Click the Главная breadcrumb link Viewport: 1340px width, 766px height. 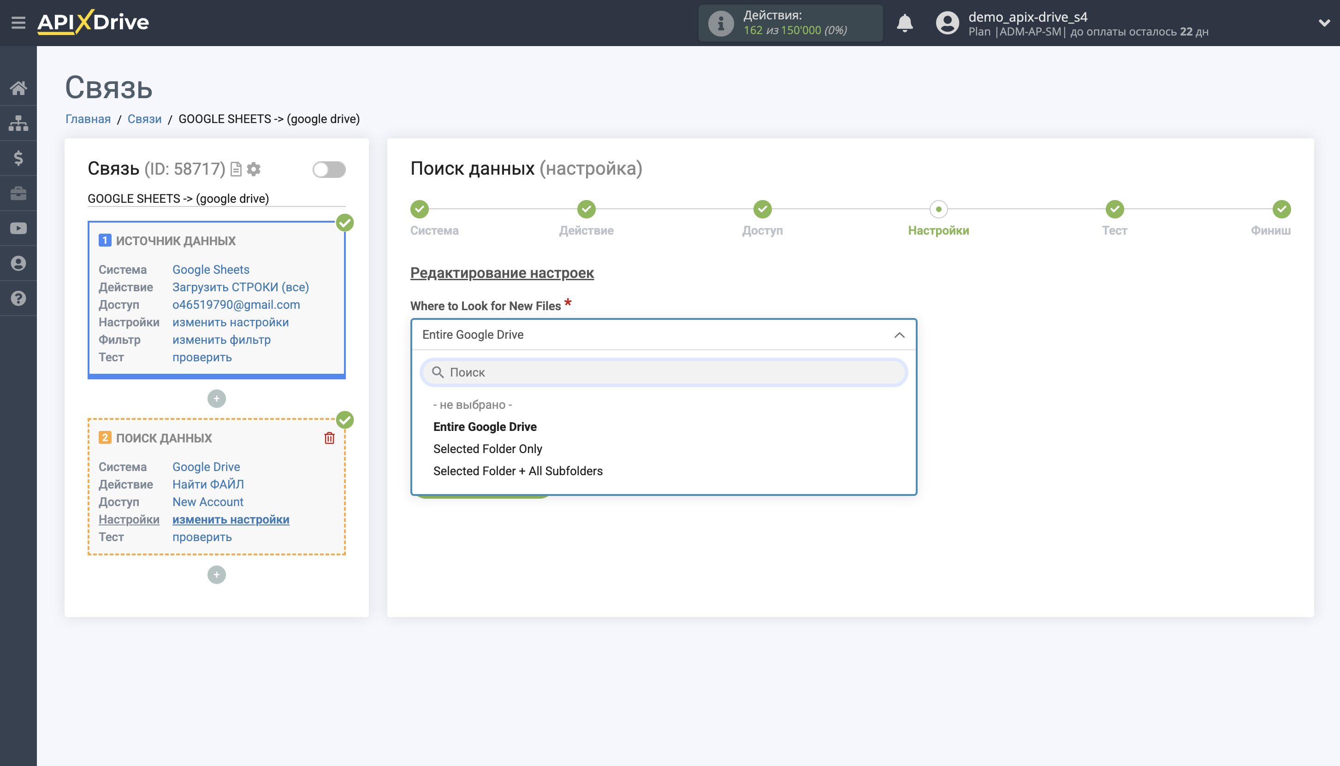pyautogui.click(x=88, y=119)
